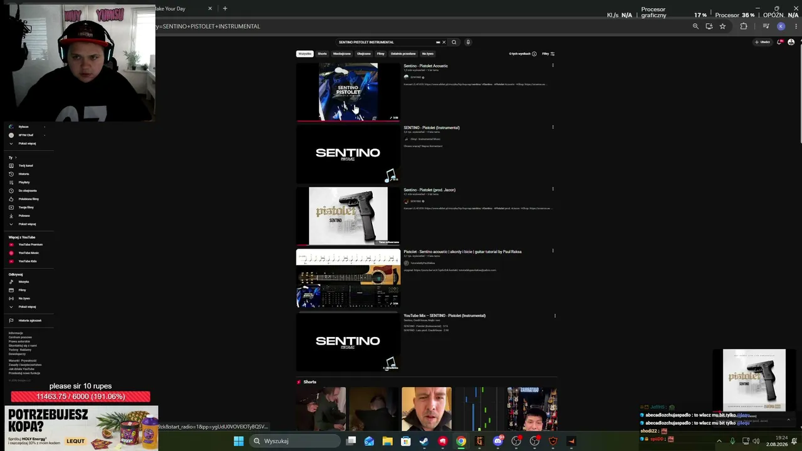Image resolution: width=802 pixels, height=451 pixels.
Task: Click the SENTINO channel avatar under Pistolet Acoustic
Action: click(x=406, y=77)
